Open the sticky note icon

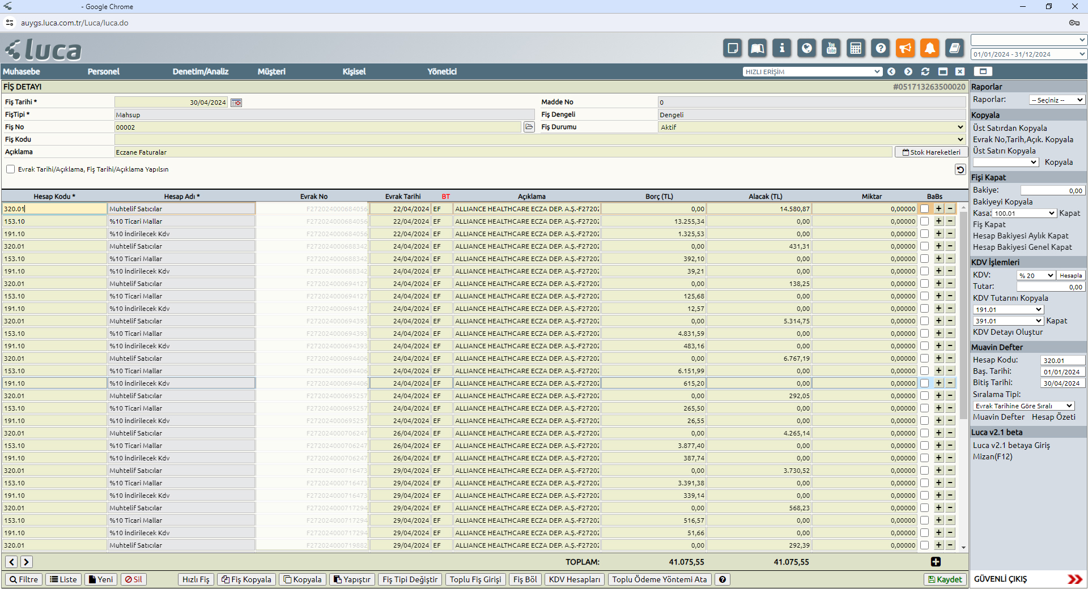click(x=733, y=48)
